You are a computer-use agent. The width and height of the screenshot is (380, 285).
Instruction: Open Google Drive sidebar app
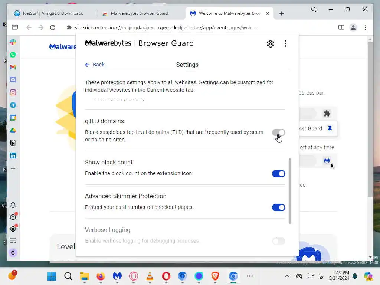click(13, 130)
